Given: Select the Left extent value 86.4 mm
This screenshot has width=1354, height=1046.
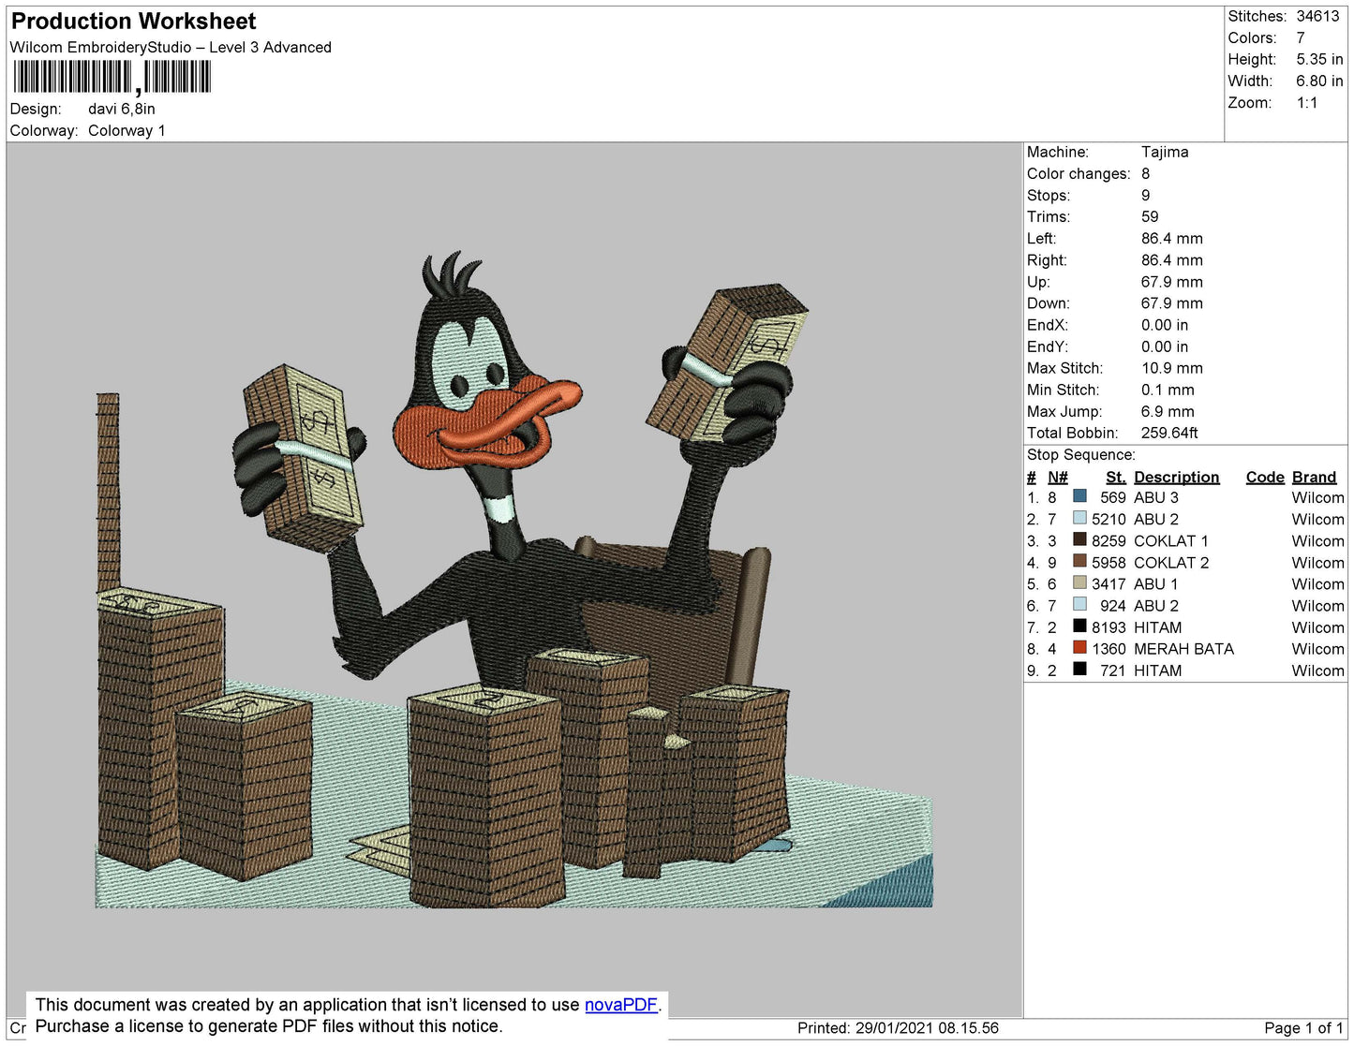Looking at the screenshot, I should 1172,239.
